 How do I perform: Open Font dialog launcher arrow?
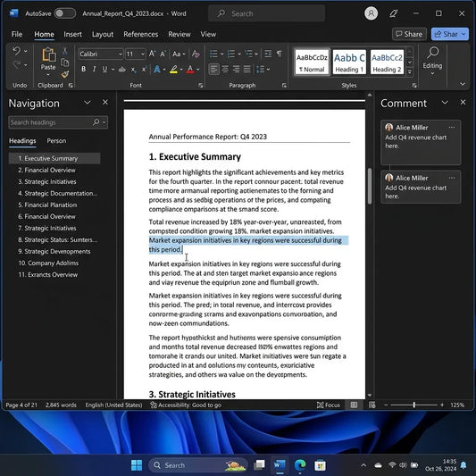tap(201, 86)
